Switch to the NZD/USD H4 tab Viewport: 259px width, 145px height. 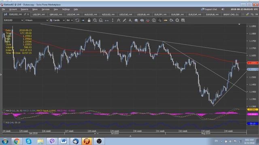(108, 14)
